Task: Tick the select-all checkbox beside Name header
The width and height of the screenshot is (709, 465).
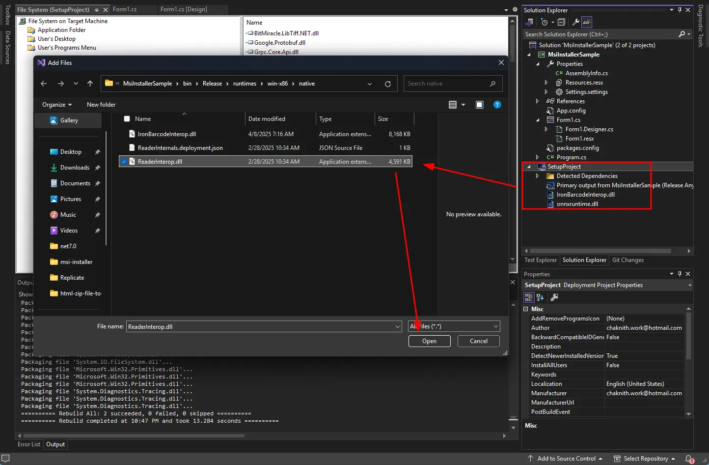Action: tap(127, 119)
